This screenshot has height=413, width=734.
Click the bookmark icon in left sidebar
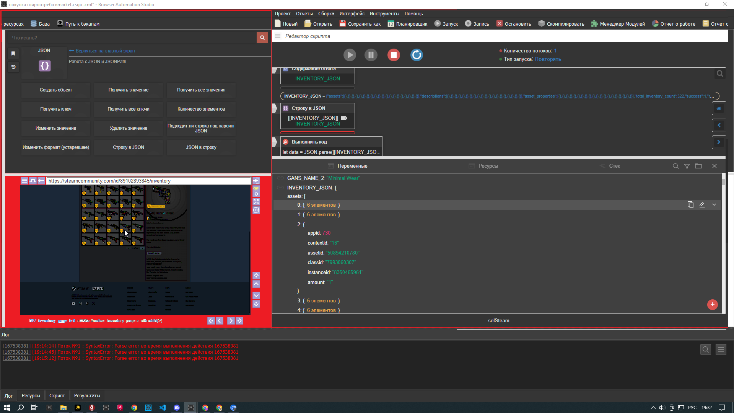tap(13, 54)
